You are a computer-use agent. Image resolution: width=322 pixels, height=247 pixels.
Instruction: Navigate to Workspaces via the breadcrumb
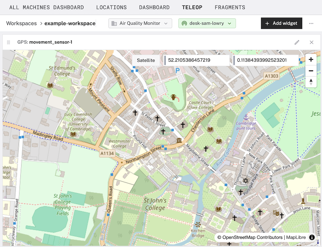(x=21, y=23)
